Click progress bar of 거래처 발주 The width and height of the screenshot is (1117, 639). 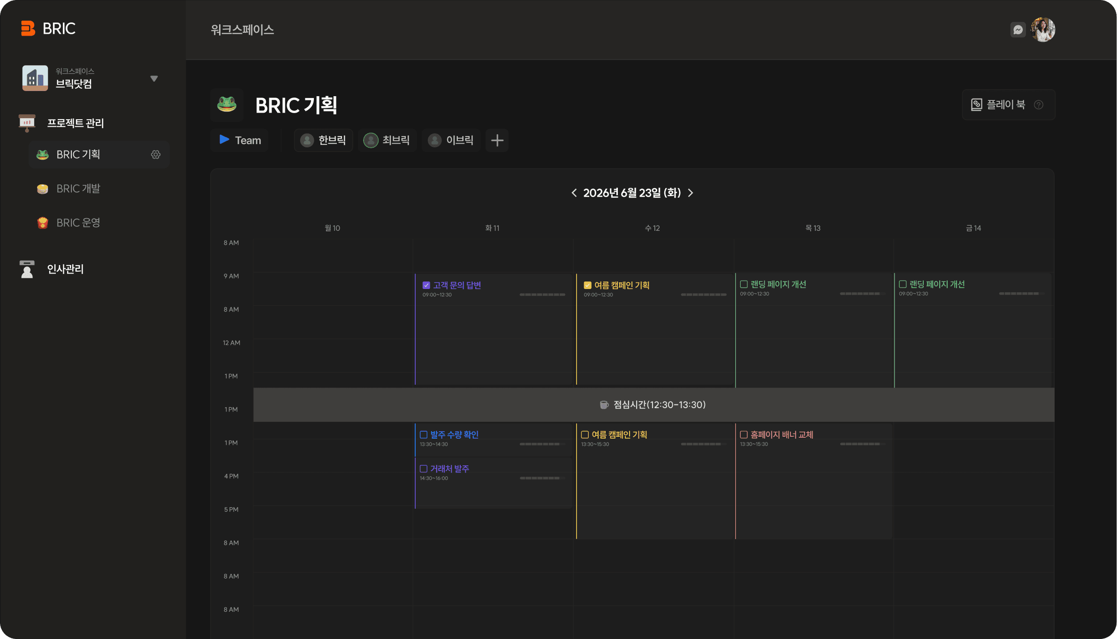coord(542,478)
